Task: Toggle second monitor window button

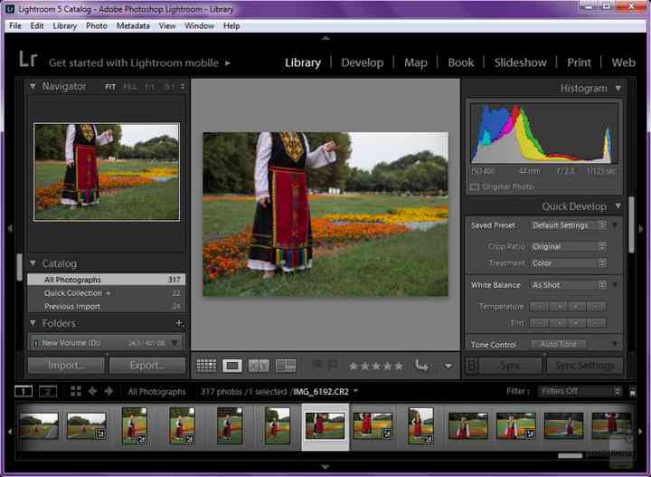Action: (46, 391)
